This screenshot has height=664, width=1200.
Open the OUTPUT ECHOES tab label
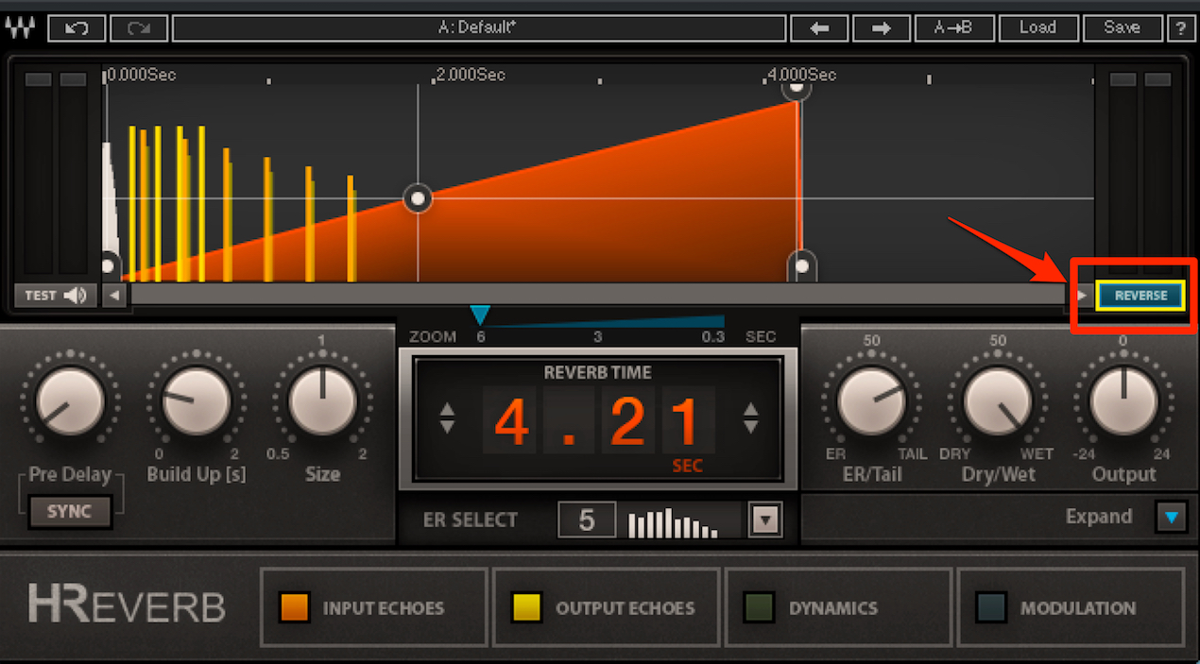click(626, 608)
